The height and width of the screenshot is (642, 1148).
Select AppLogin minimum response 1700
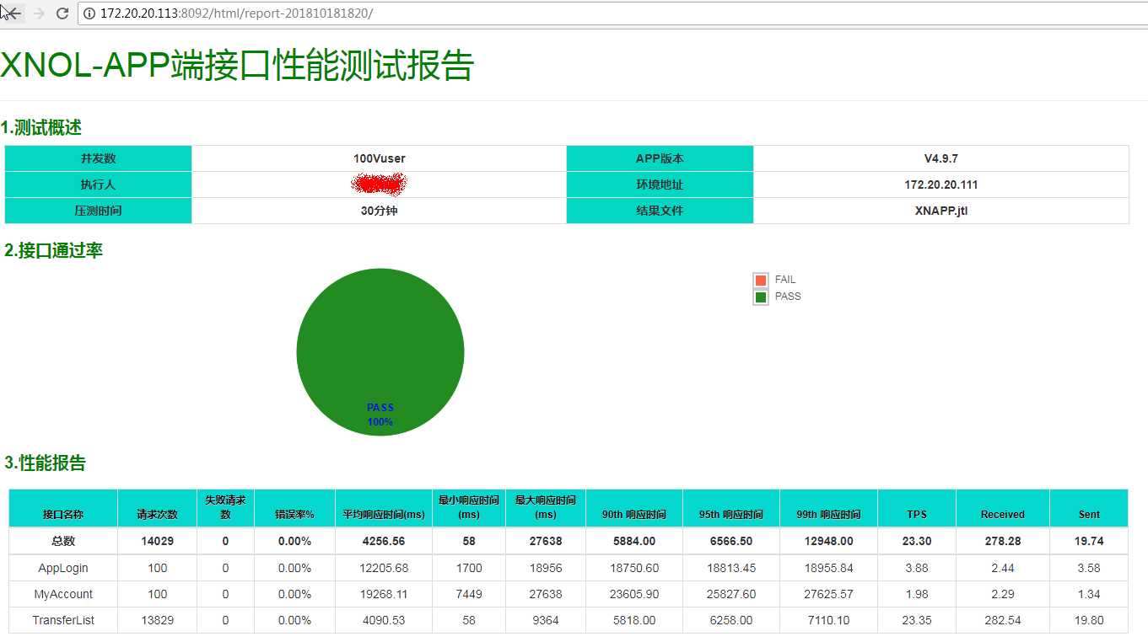(469, 568)
